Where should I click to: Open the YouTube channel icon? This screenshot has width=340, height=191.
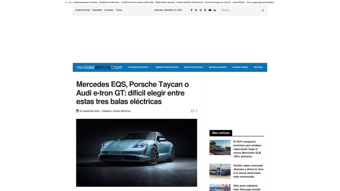click(210, 10)
